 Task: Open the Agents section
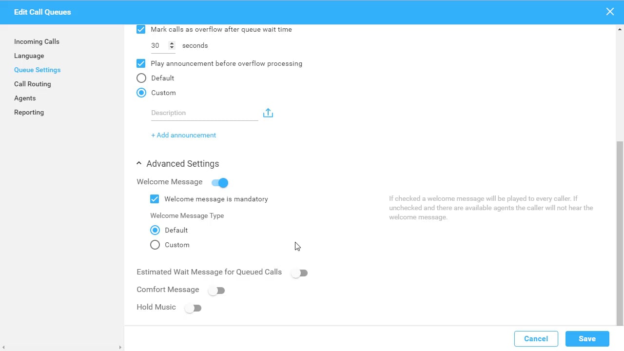[x=25, y=98]
